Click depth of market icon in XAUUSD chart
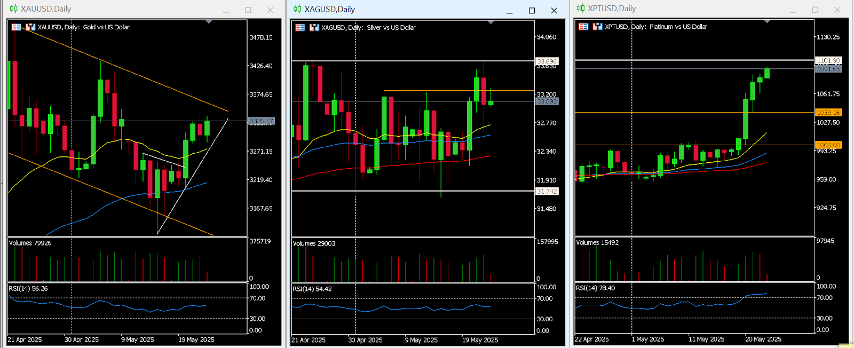Image resolution: width=854 pixels, height=348 pixels. click(x=30, y=27)
